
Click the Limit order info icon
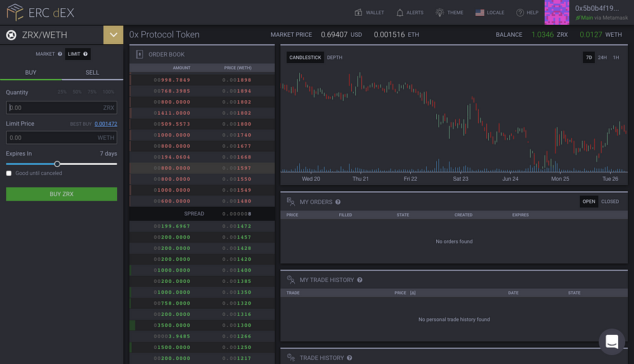[86, 54]
